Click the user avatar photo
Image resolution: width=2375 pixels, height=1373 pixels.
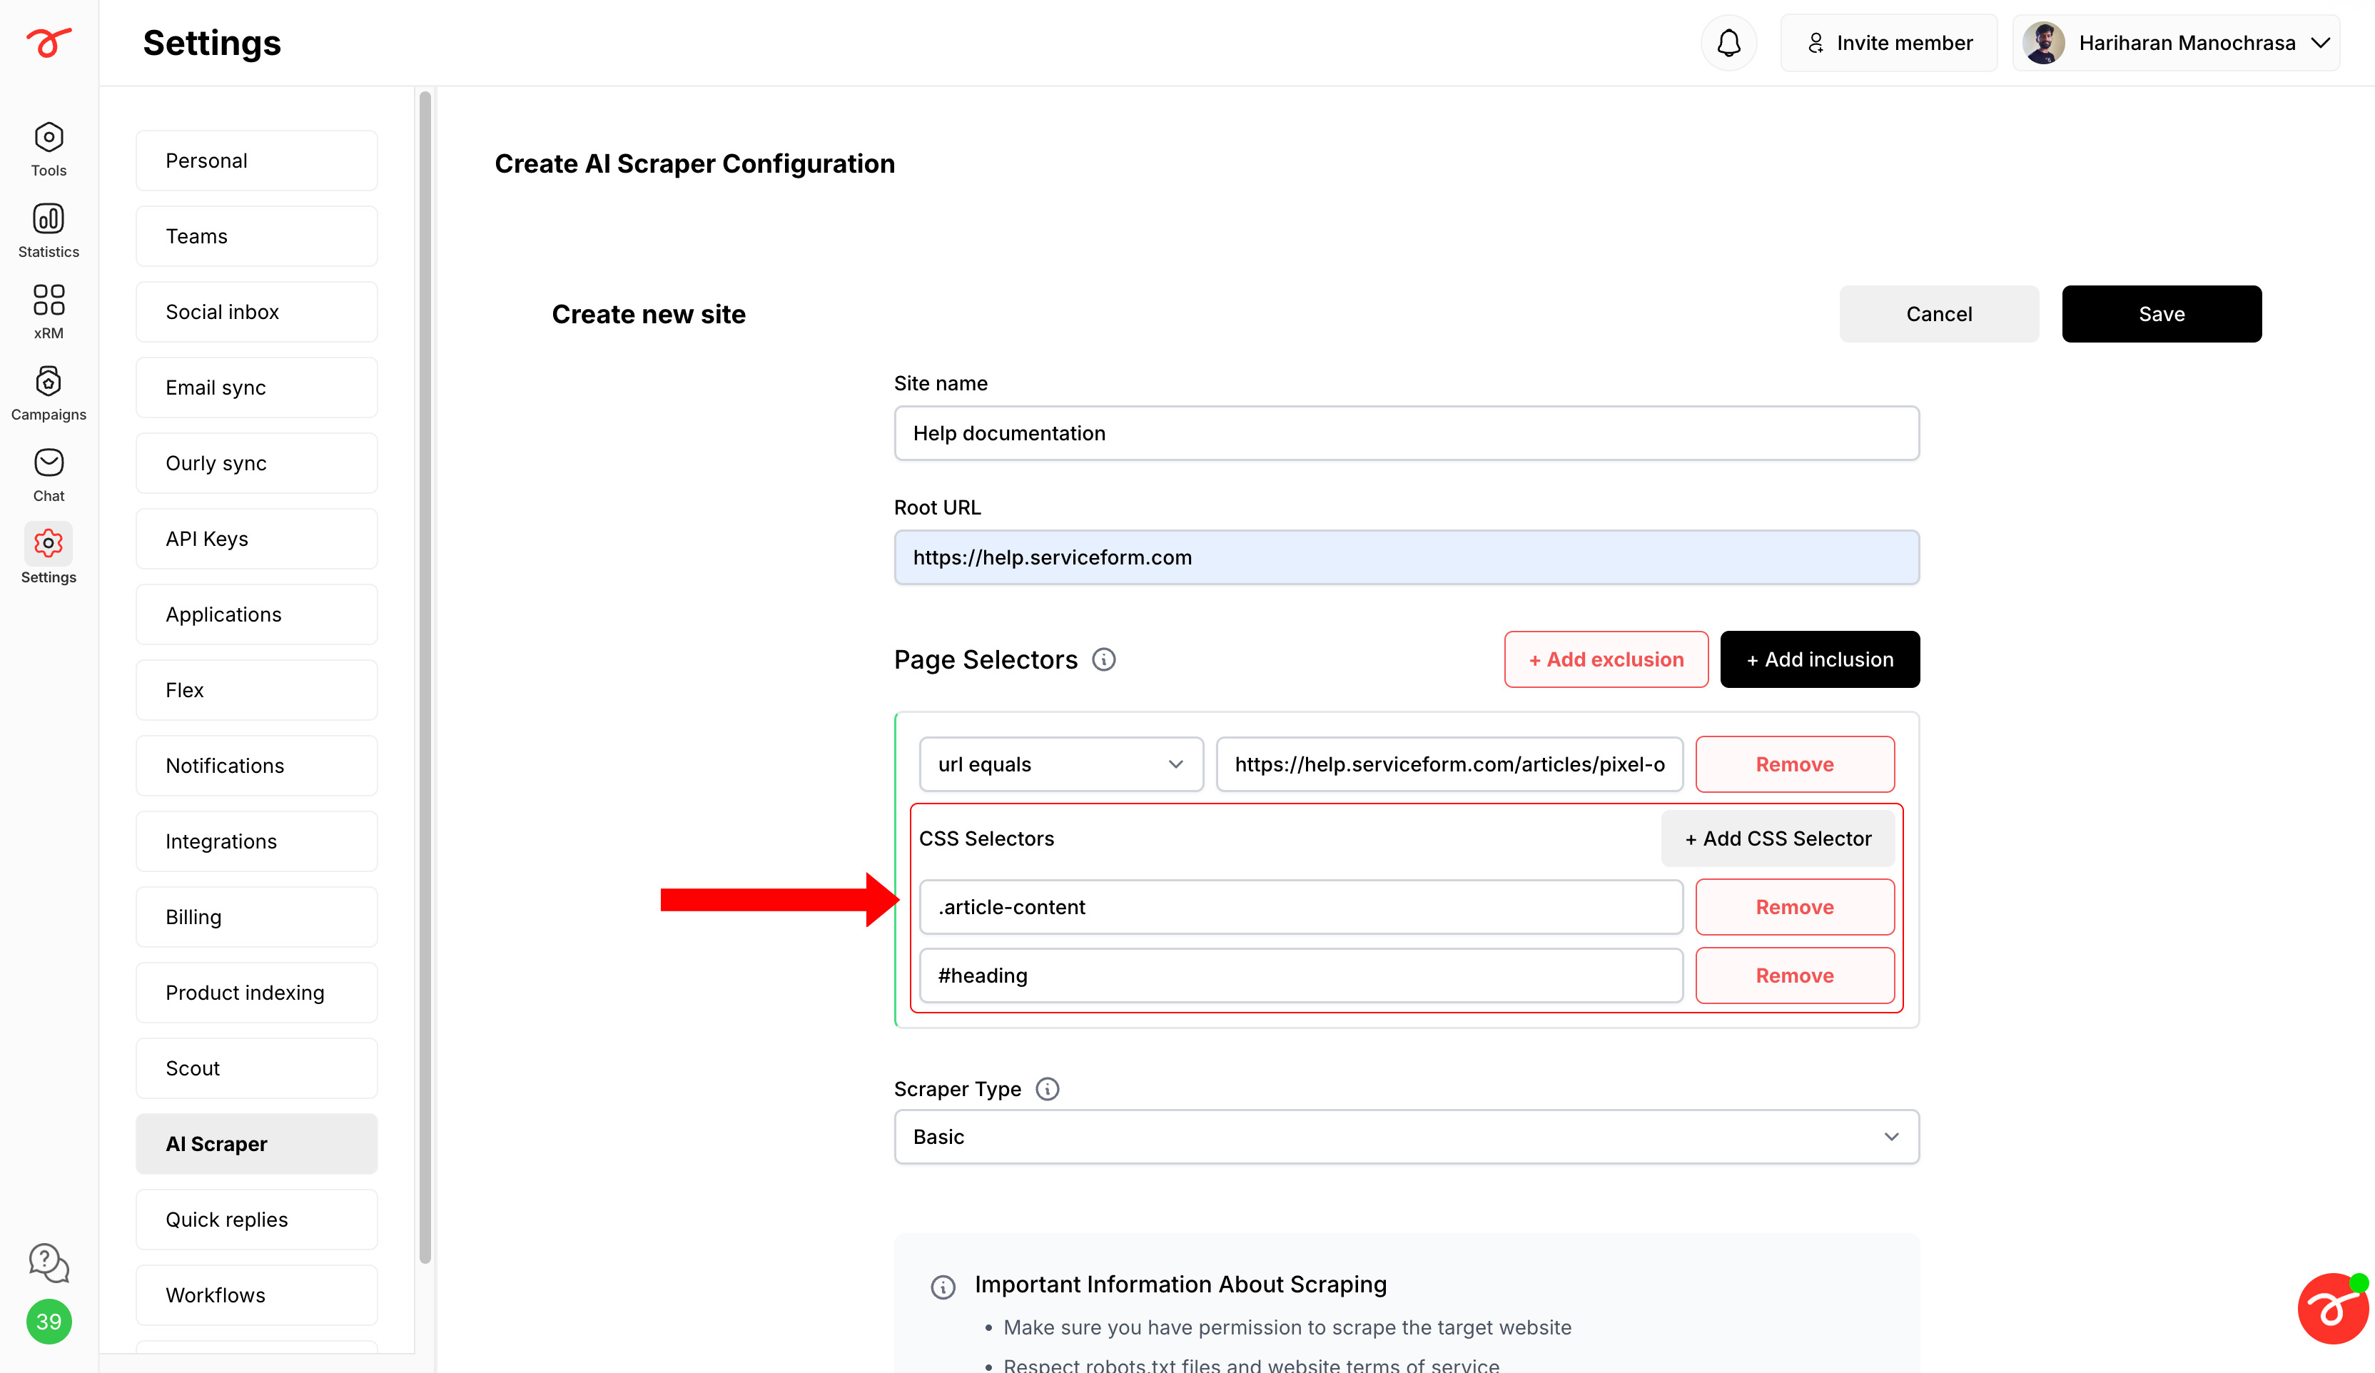(2043, 42)
